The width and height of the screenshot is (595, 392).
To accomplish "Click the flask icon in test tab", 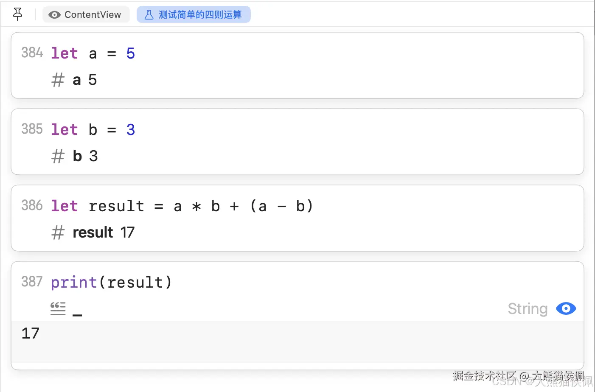I will pos(149,15).
